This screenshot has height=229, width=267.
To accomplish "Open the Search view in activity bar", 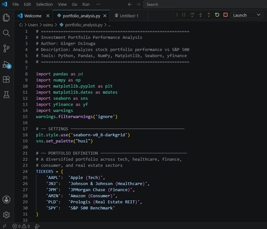I will tap(6, 33).
